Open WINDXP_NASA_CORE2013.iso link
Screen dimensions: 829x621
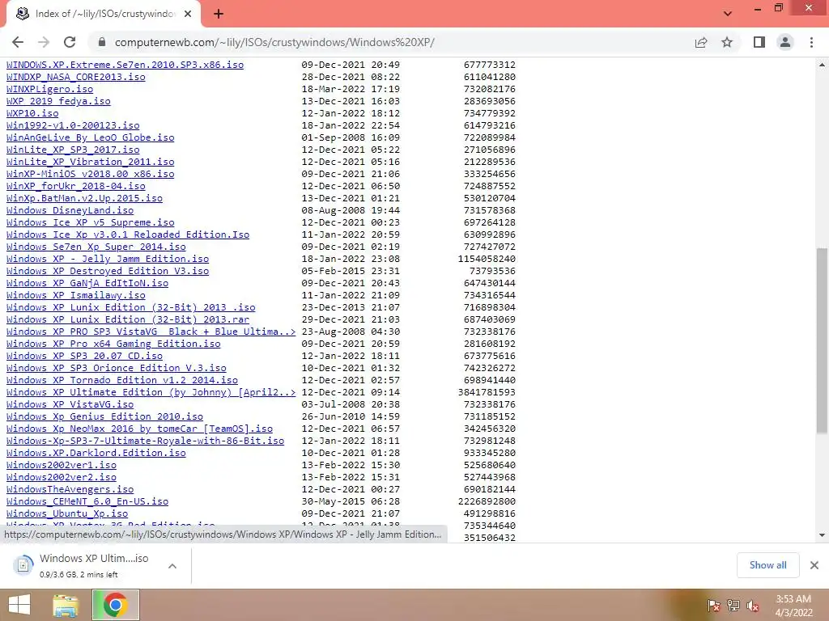[75, 77]
